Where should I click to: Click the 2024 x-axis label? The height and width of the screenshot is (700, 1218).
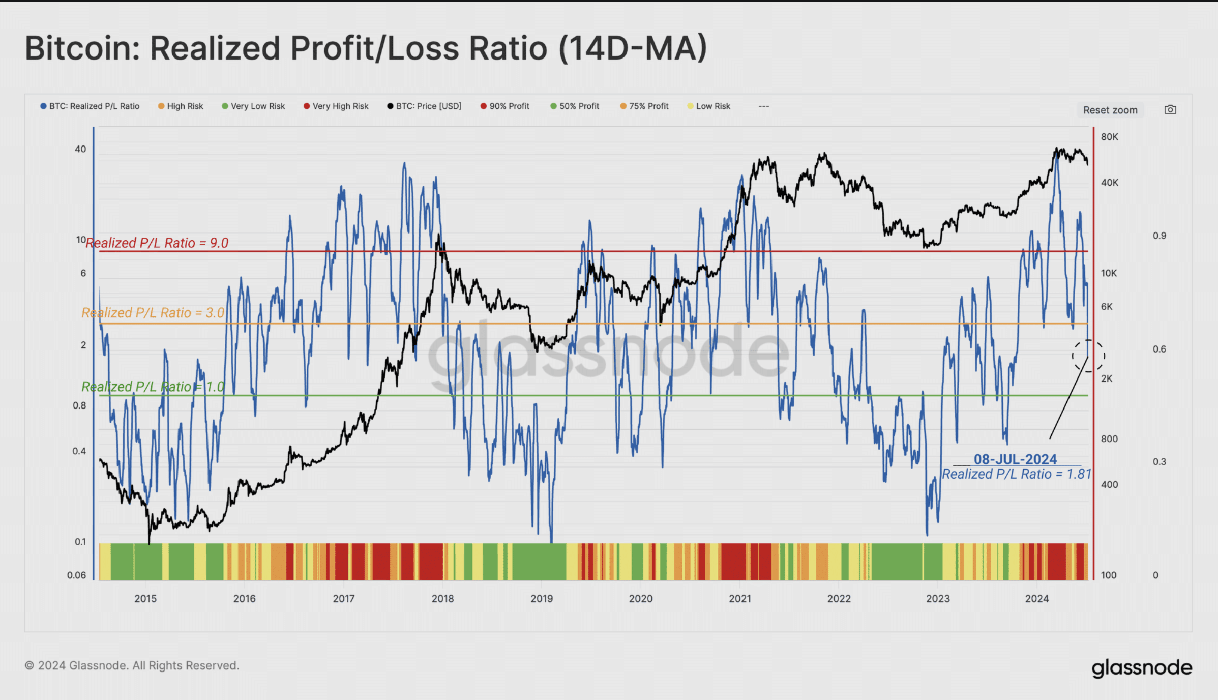[1037, 599]
